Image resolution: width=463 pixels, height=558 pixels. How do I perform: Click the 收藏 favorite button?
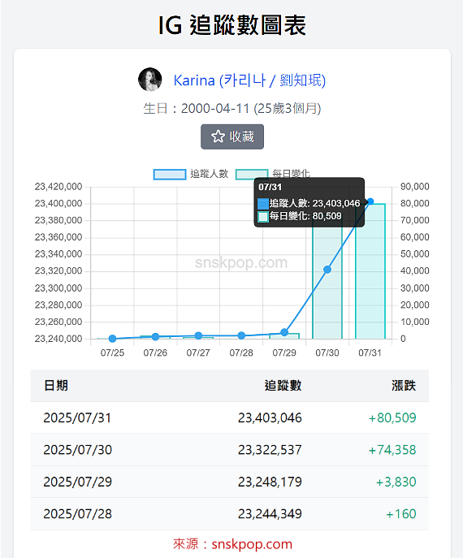click(x=232, y=136)
